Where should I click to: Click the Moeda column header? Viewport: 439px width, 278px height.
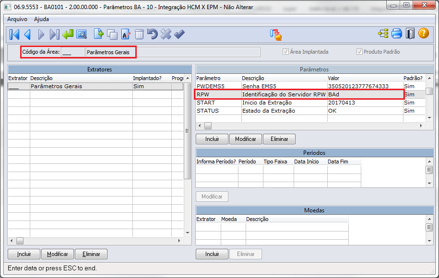[233, 219]
